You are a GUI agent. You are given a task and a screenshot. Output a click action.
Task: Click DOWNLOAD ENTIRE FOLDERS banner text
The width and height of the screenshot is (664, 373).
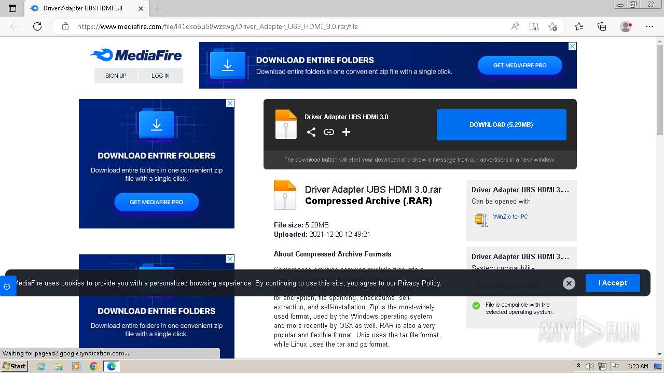[x=315, y=60]
